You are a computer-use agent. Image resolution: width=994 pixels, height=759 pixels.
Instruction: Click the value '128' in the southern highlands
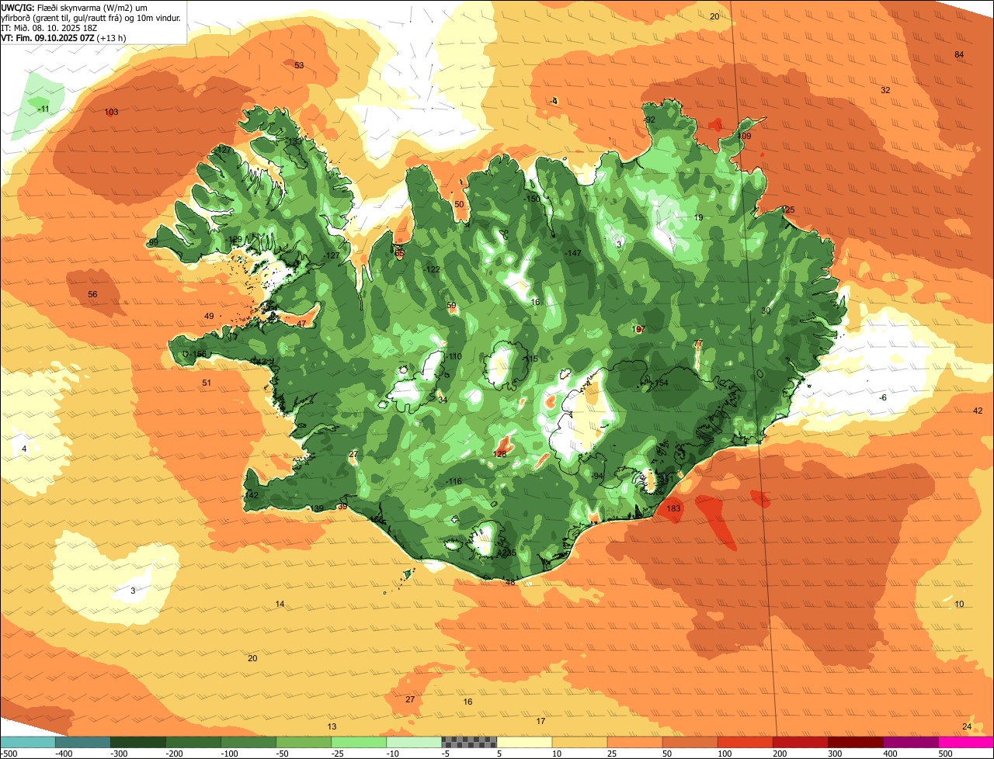point(500,453)
